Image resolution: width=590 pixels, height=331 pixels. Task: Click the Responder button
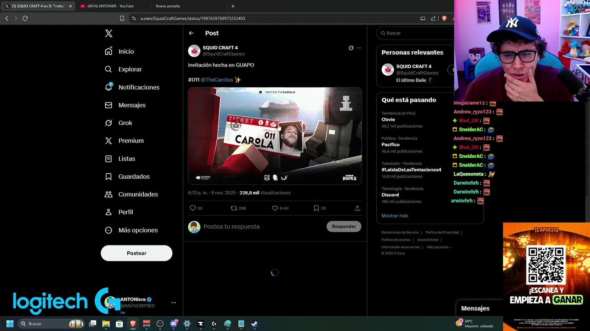click(x=344, y=227)
